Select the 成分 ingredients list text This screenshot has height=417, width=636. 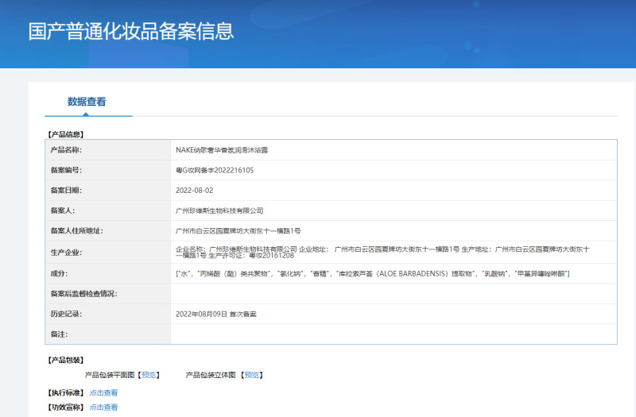(371, 273)
